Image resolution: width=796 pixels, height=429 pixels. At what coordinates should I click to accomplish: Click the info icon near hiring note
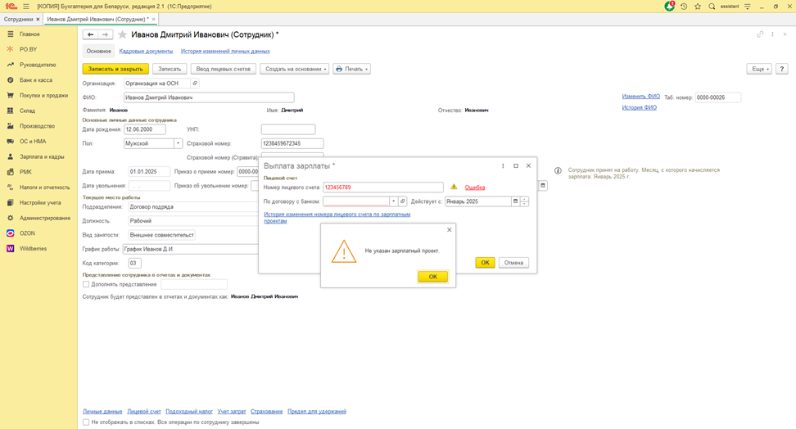click(x=558, y=170)
